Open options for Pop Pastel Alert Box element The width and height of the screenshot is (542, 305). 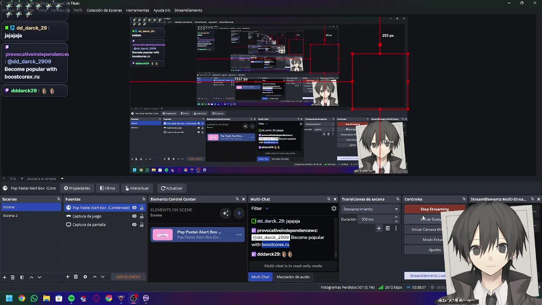pos(239,235)
